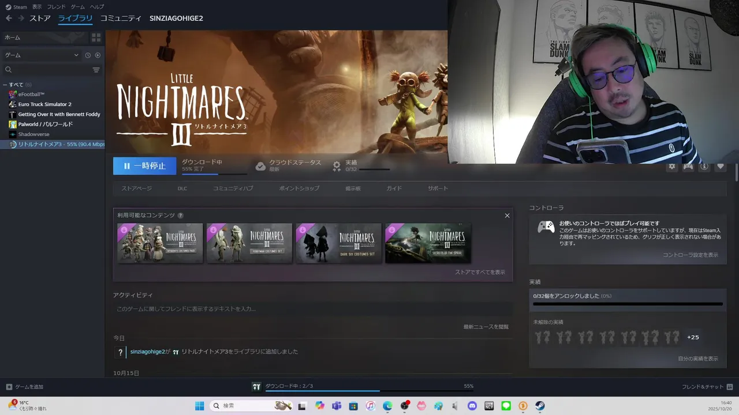Open the Dark Six Costumes Set DLC thumbnail

pos(339,243)
